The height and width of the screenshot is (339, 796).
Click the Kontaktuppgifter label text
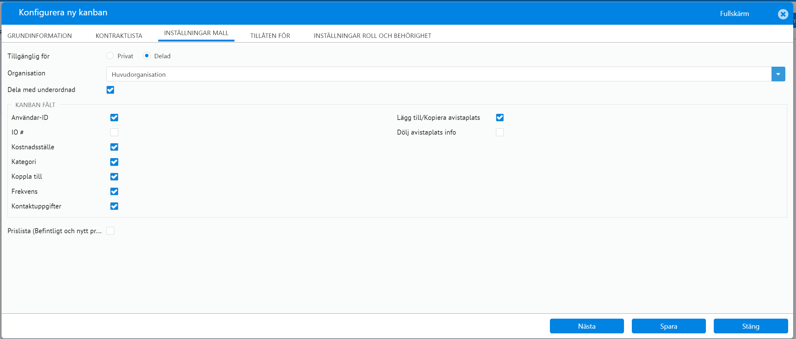coord(36,206)
